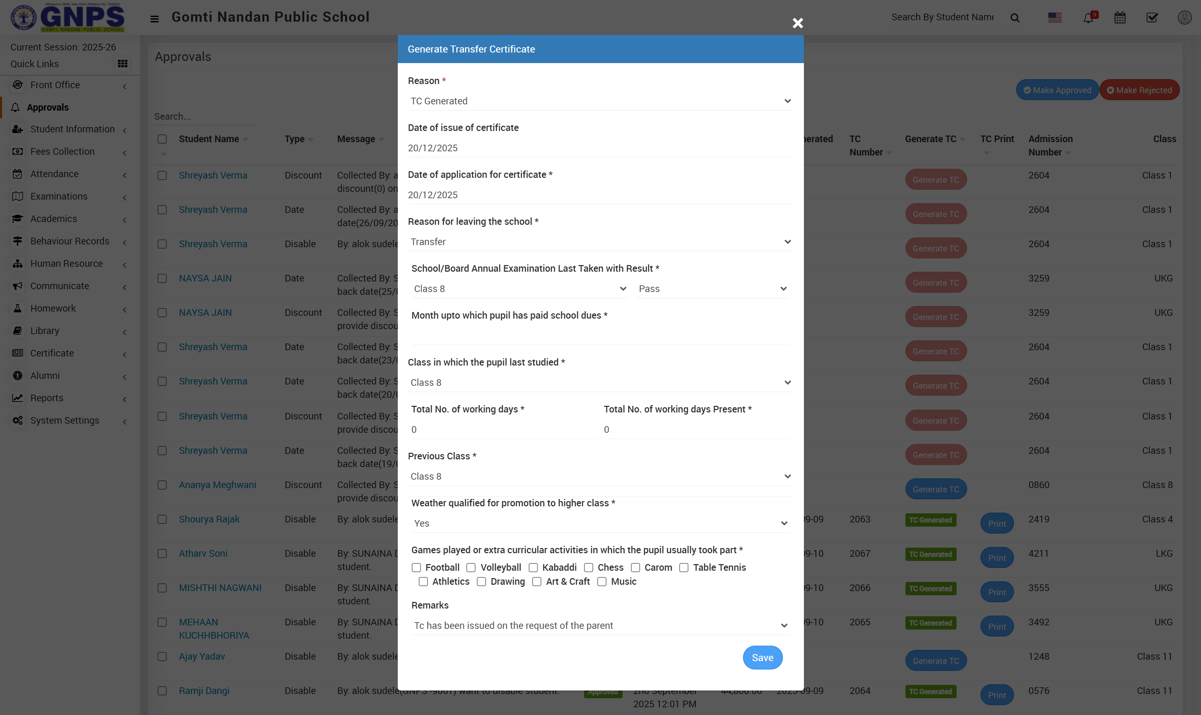
Task: Open the language flag selector
Action: [x=1055, y=18]
